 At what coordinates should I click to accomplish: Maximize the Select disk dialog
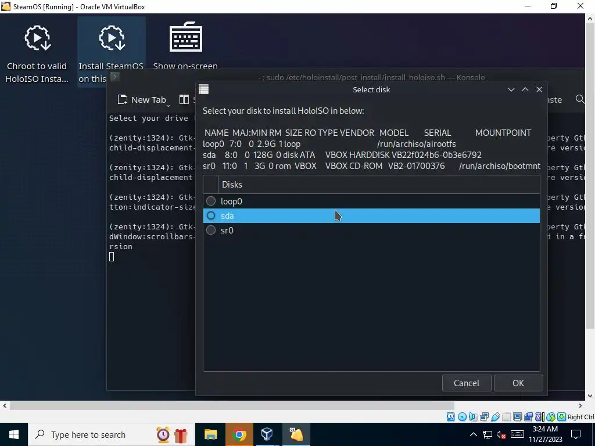click(525, 89)
